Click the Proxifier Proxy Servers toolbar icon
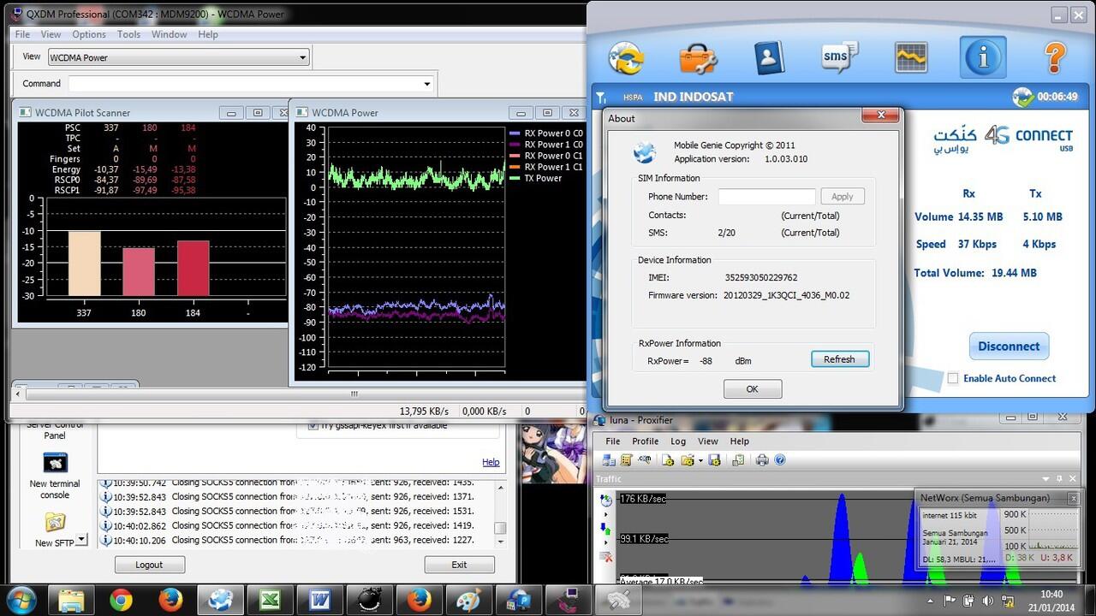 pos(608,460)
